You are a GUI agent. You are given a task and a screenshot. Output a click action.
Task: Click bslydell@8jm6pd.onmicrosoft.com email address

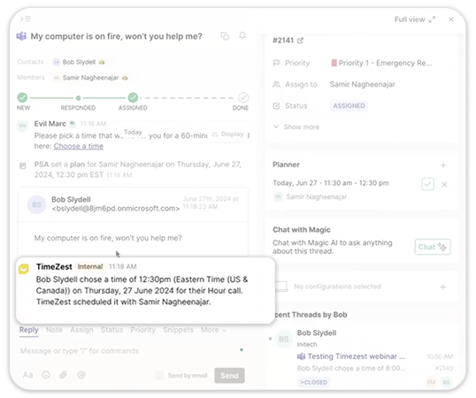click(115, 209)
